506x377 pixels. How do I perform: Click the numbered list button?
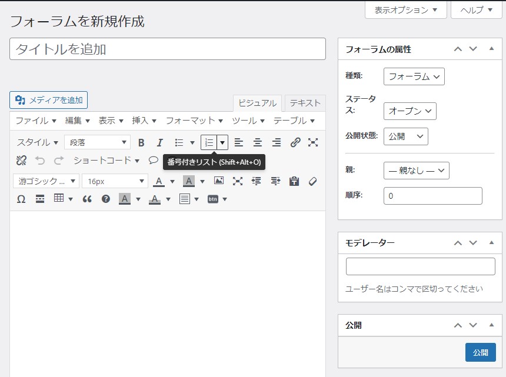[x=209, y=142]
